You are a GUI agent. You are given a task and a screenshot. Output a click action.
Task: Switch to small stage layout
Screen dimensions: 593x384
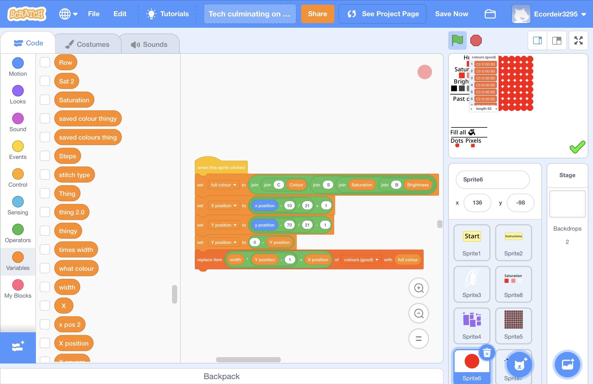tap(537, 40)
